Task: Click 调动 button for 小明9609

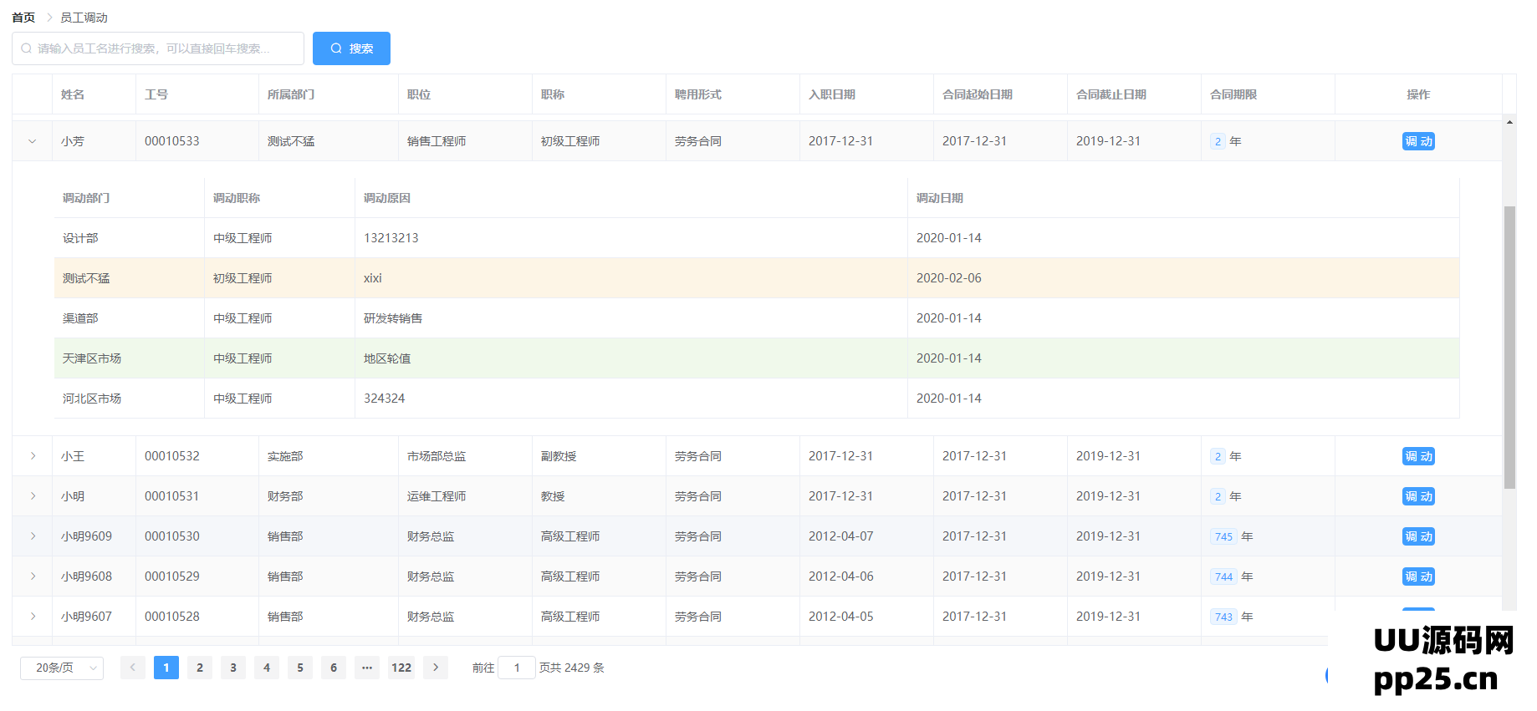Action: tap(1418, 536)
